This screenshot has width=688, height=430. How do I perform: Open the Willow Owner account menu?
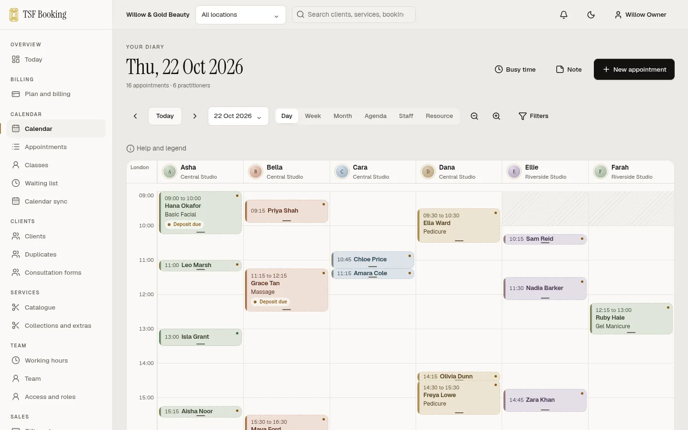pos(641,15)
